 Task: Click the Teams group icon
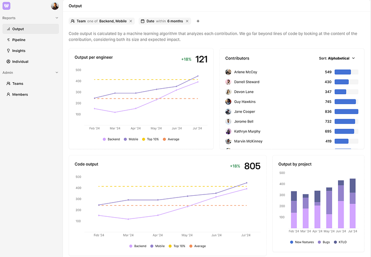coord(8,84)
